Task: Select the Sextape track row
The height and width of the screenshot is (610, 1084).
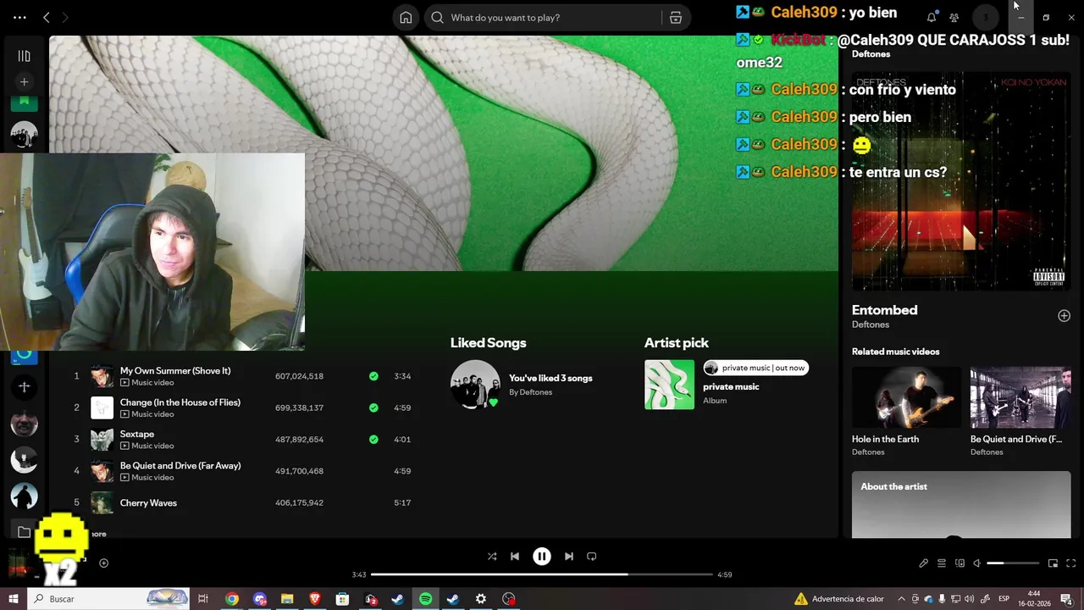Action: 243,439
